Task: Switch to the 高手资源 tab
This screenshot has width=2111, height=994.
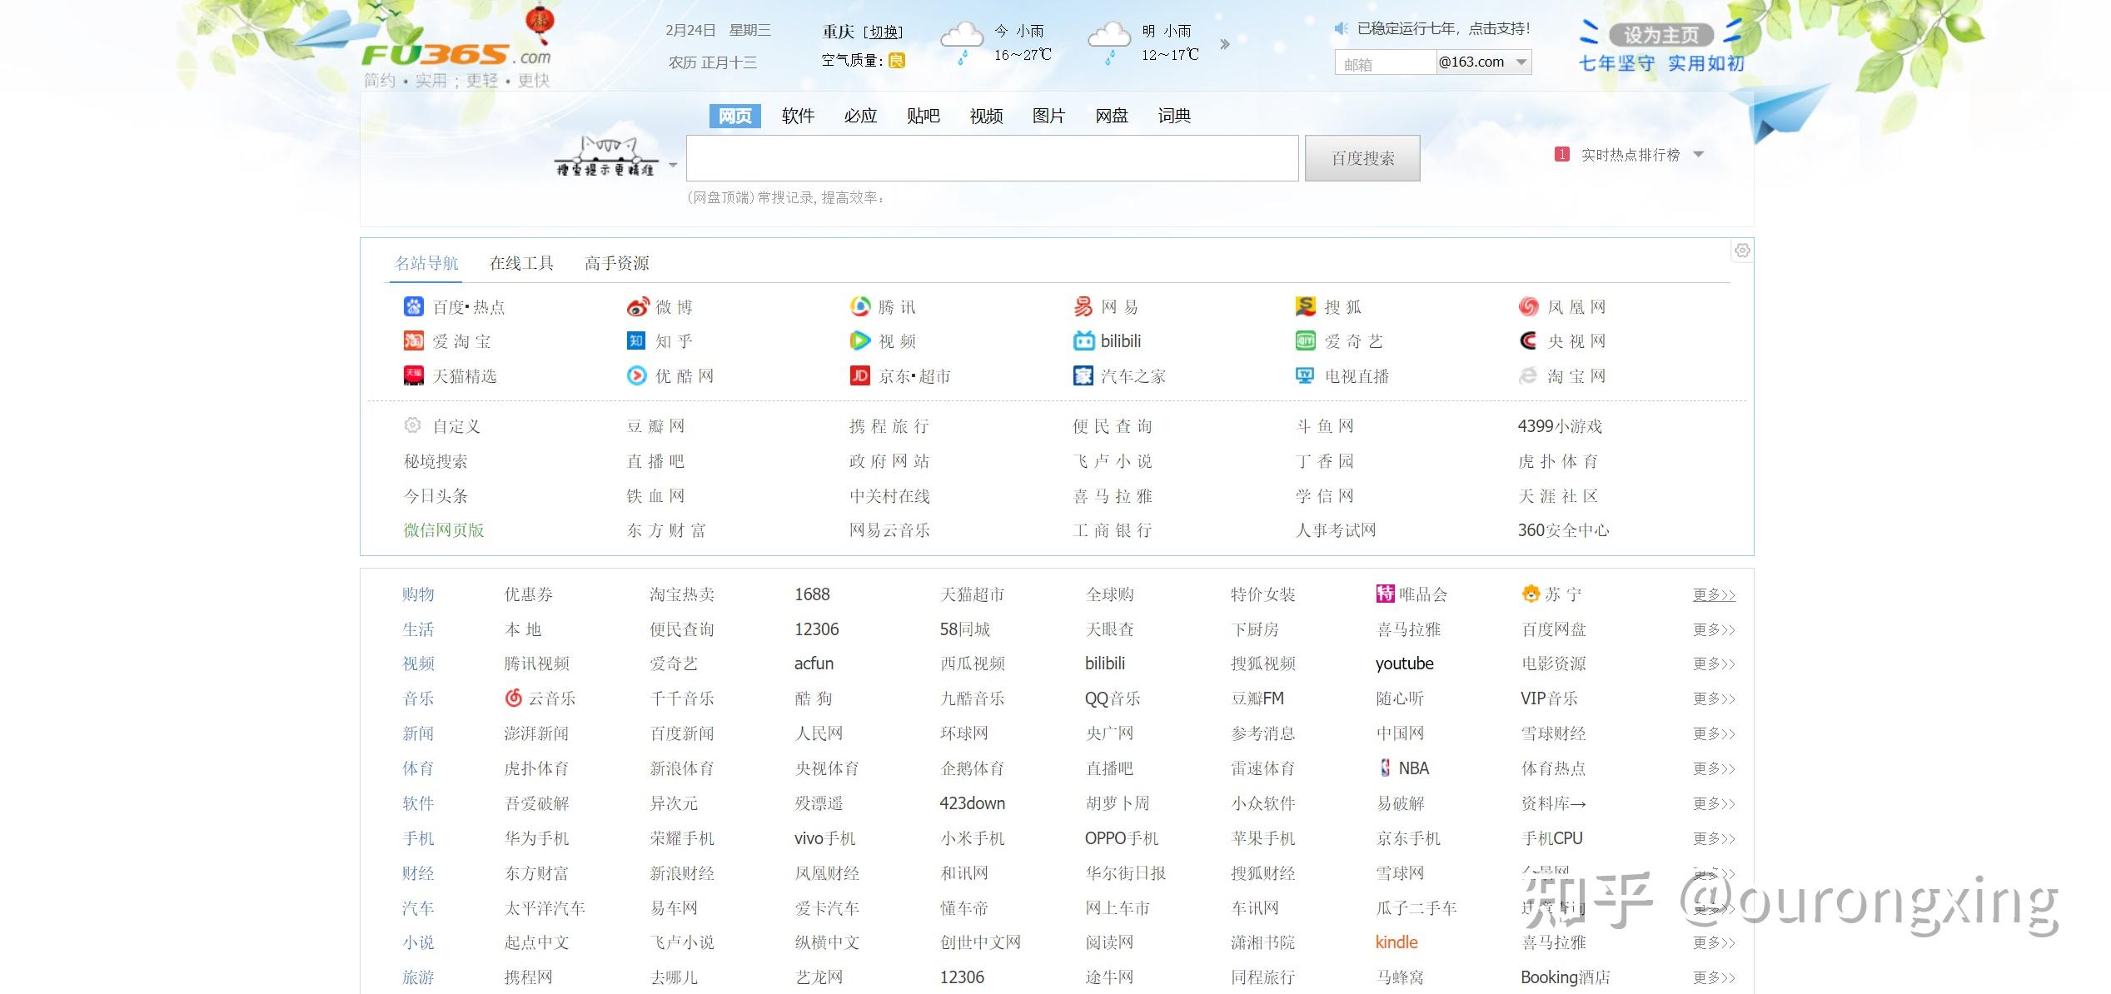Action: (616, 263)
